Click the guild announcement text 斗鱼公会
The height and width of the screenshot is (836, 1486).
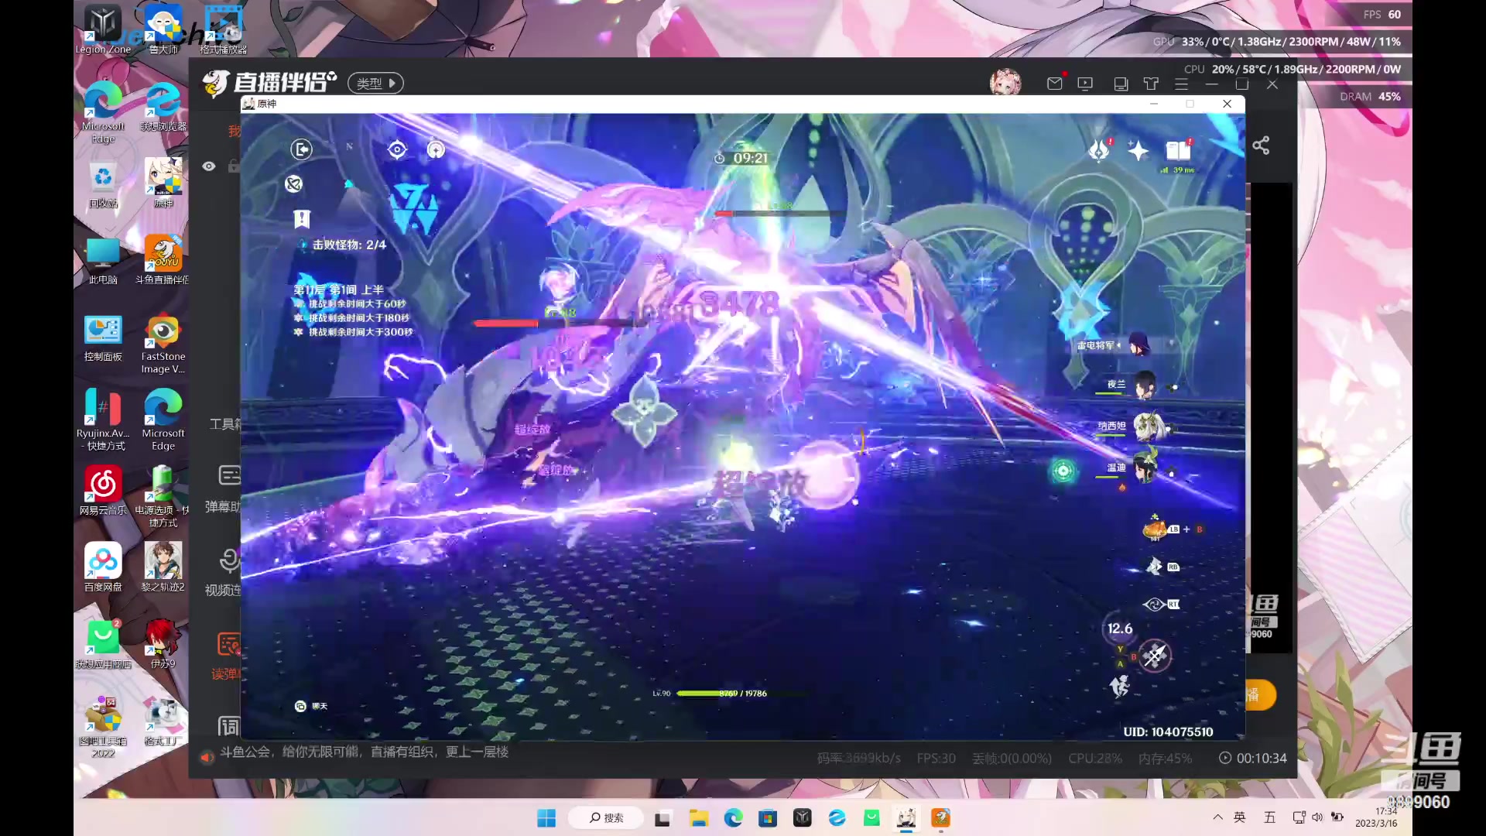(364, 752)
